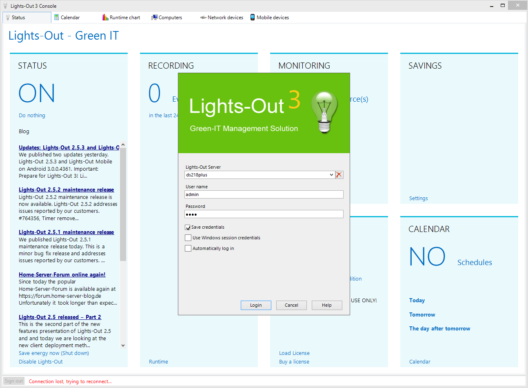Enable Use Windows session credentials

188,238
